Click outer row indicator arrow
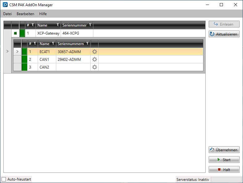This screenshot has width=243, height=183. click(7, 51)
